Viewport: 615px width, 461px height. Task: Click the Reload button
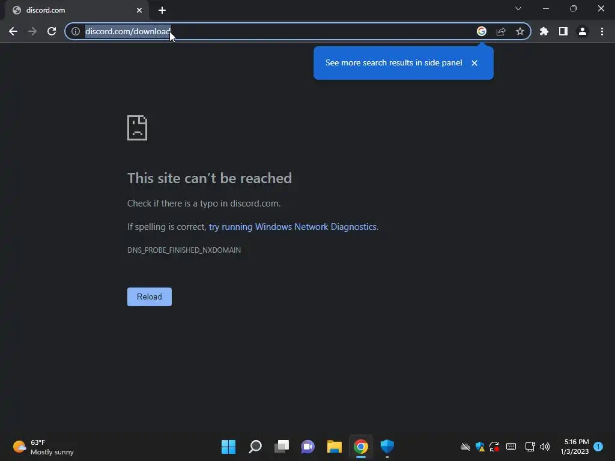tap(150, 297)
